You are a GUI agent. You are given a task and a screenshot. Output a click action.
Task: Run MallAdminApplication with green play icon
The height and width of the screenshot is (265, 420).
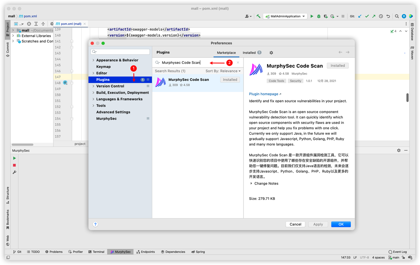point(312,16)
